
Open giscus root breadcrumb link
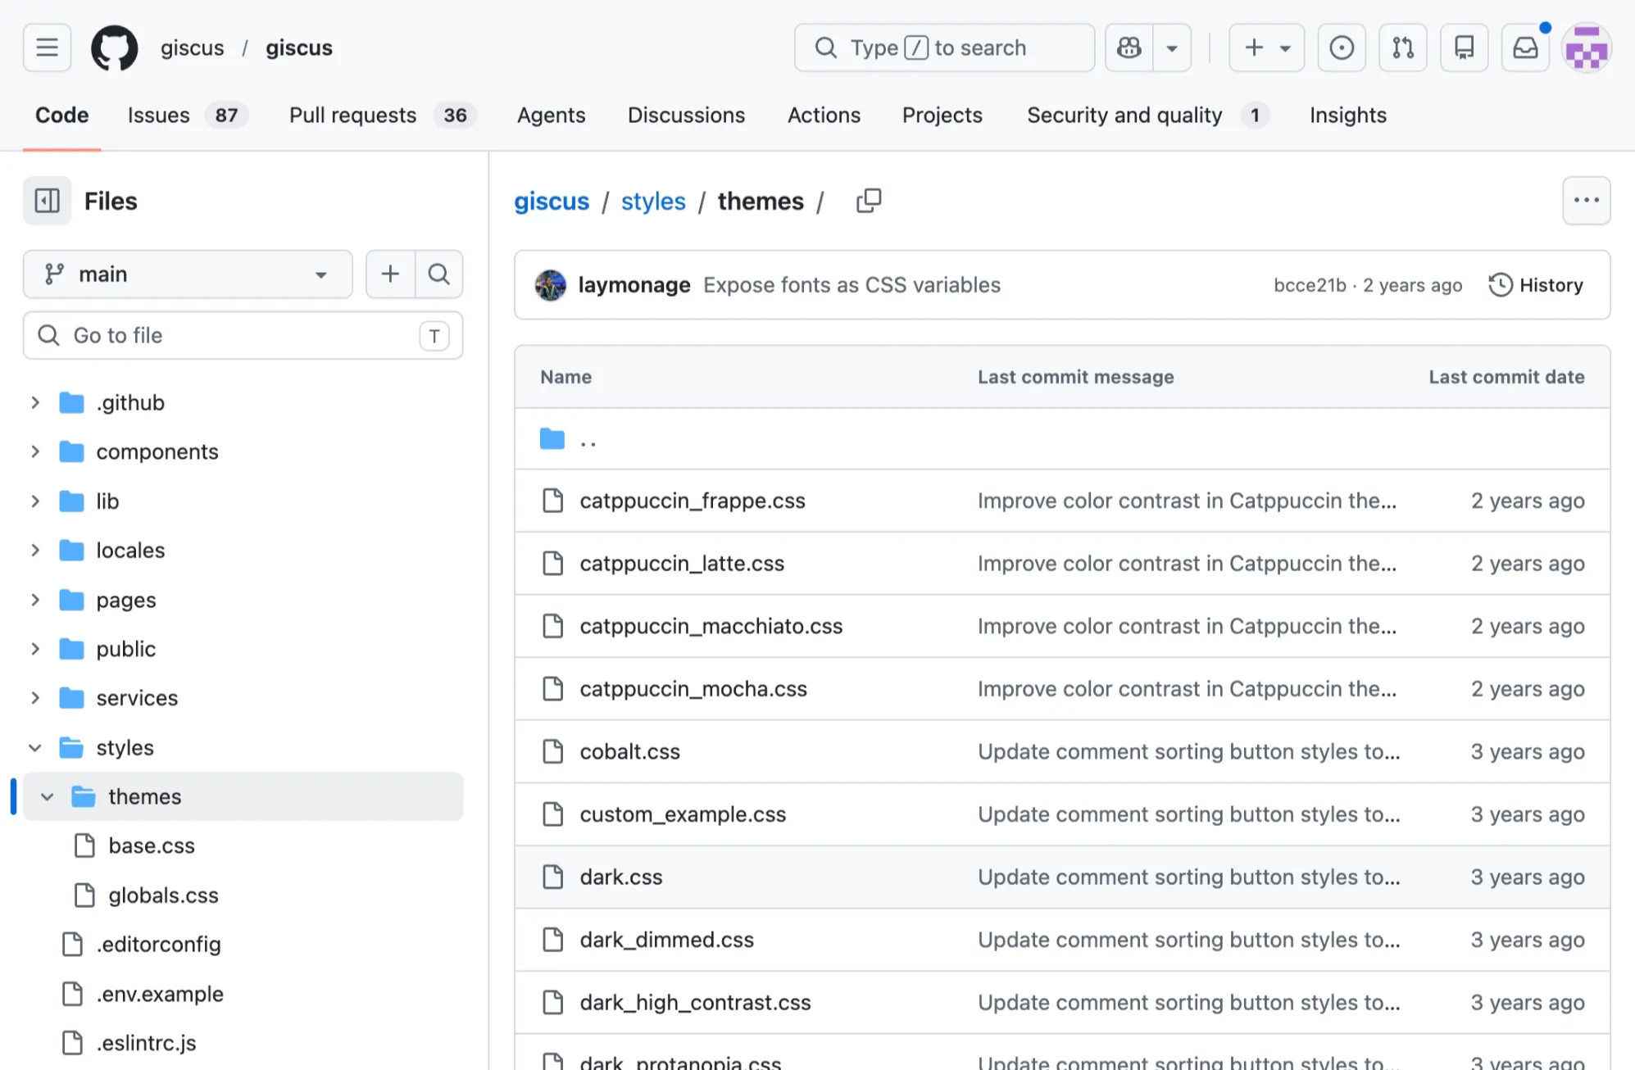click(552, 201)
